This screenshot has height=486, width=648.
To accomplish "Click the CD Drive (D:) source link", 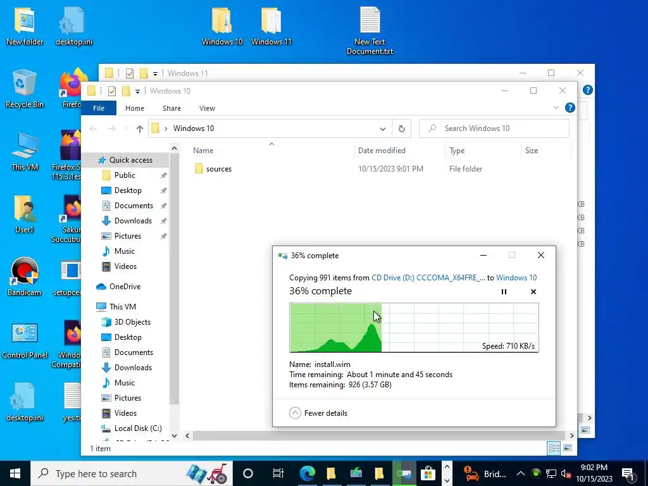I will [428, 278].
